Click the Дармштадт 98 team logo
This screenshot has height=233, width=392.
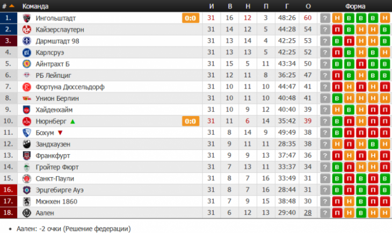(26, 41)
